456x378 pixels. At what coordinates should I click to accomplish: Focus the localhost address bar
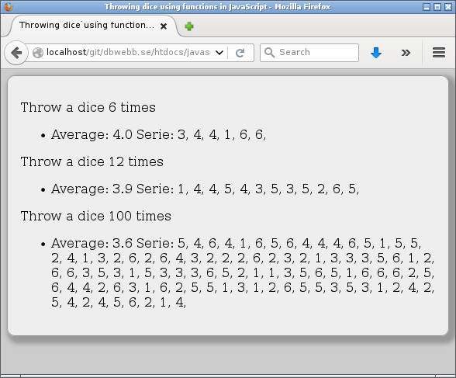coord(128,52)
